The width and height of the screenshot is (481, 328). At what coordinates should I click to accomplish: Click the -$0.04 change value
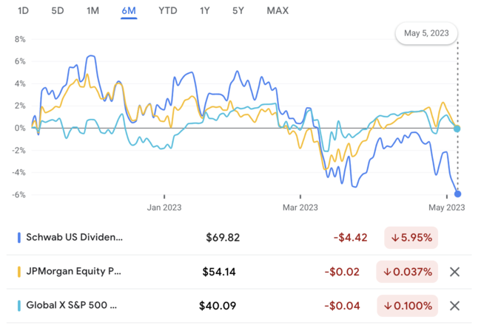point(342,306)
